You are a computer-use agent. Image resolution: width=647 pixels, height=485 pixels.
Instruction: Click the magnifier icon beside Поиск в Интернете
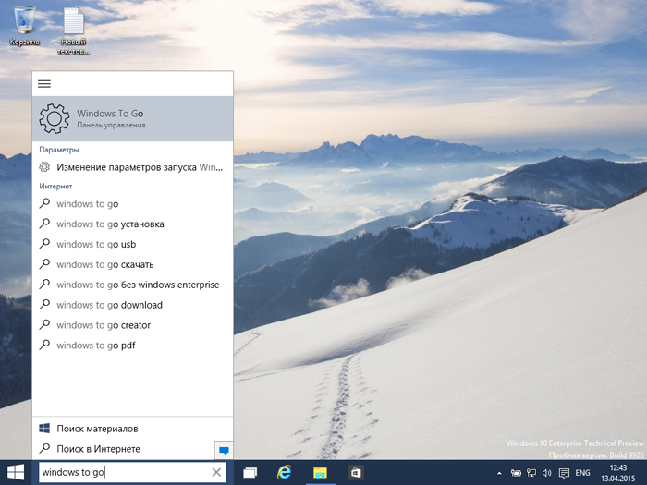coord(44,448)
